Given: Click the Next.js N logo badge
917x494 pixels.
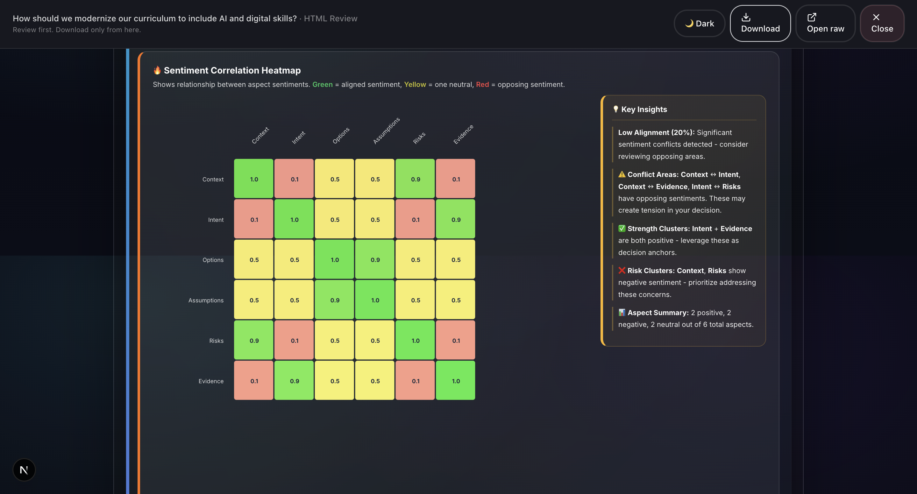Looking at the screenshot, I should [24, 470].
